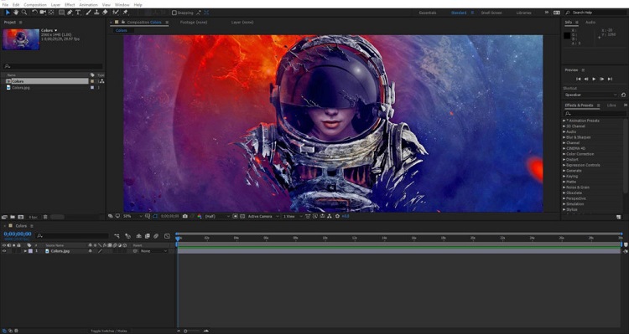The height and width of the screenshot is (334, 629).
Task: Open the 50% magnification dropdown
Action: tap(133, 216)
